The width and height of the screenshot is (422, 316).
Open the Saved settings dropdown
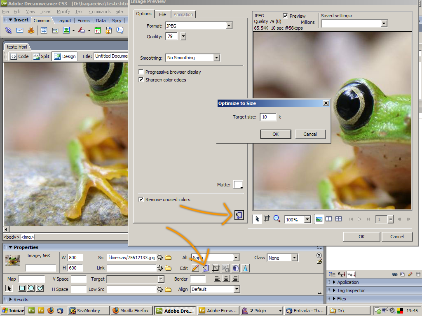(x=384, y=23)
